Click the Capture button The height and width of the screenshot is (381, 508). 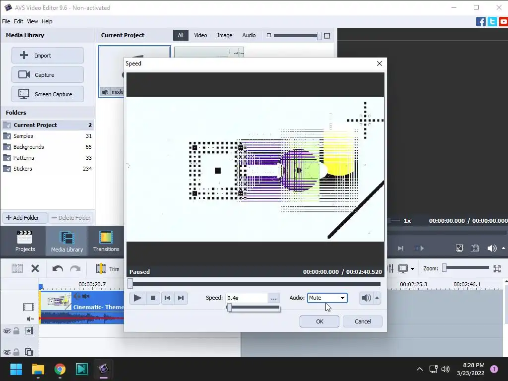pyautogui.click(x=48, y=75)
